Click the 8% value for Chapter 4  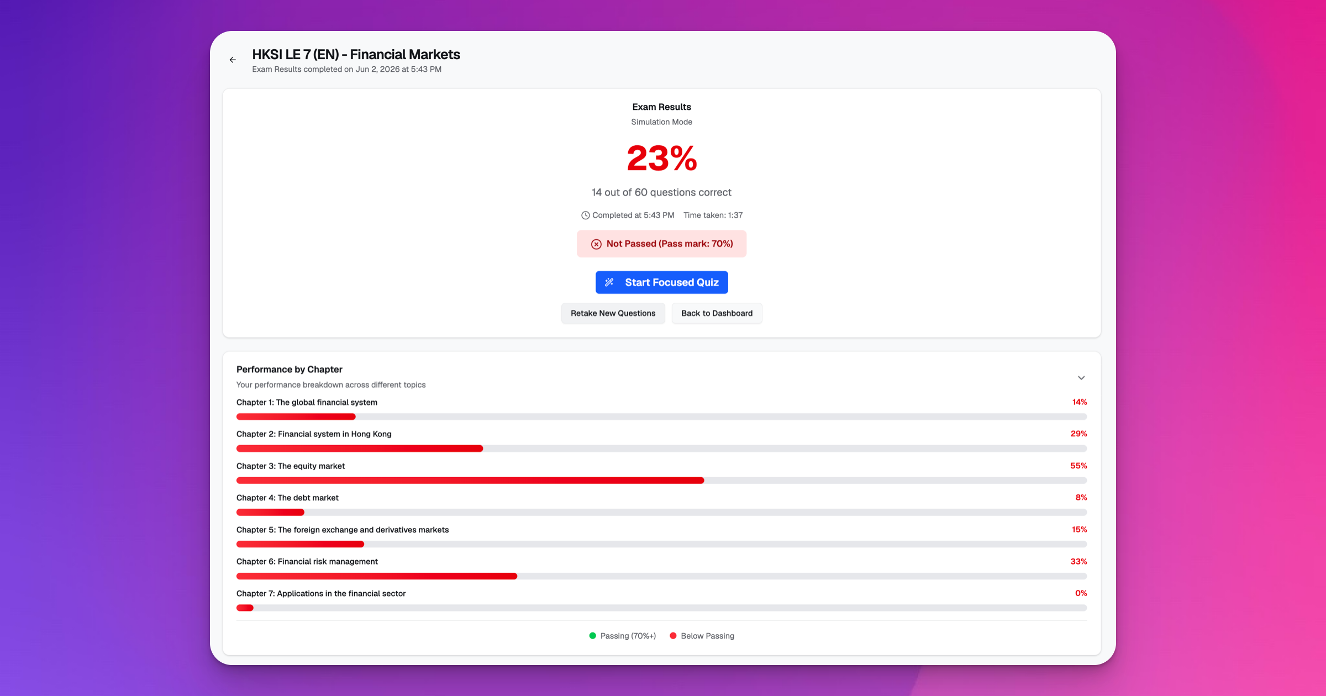[x=1081, y=498]
